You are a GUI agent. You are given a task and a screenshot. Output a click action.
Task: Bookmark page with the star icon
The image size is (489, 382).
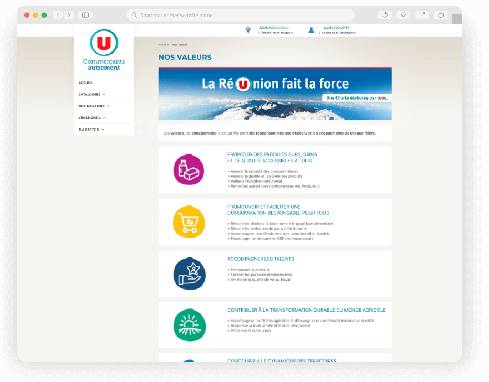coord(403,15)
